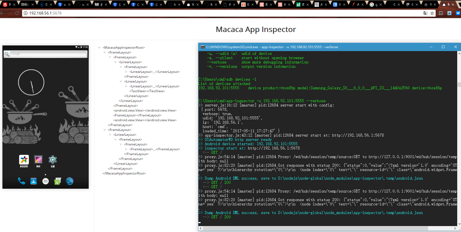Expand the collapsed FrameLayout node near the tree bottom

(126, 149)
